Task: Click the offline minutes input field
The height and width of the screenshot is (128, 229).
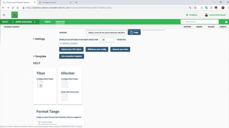Action: point(107,39)
